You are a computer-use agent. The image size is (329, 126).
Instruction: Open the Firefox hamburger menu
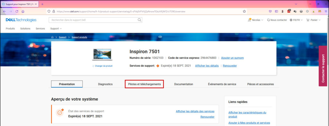[326, 12]
